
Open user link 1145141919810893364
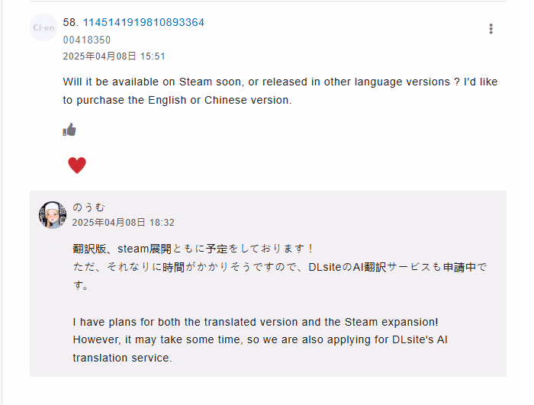click(x=143, y=22)
